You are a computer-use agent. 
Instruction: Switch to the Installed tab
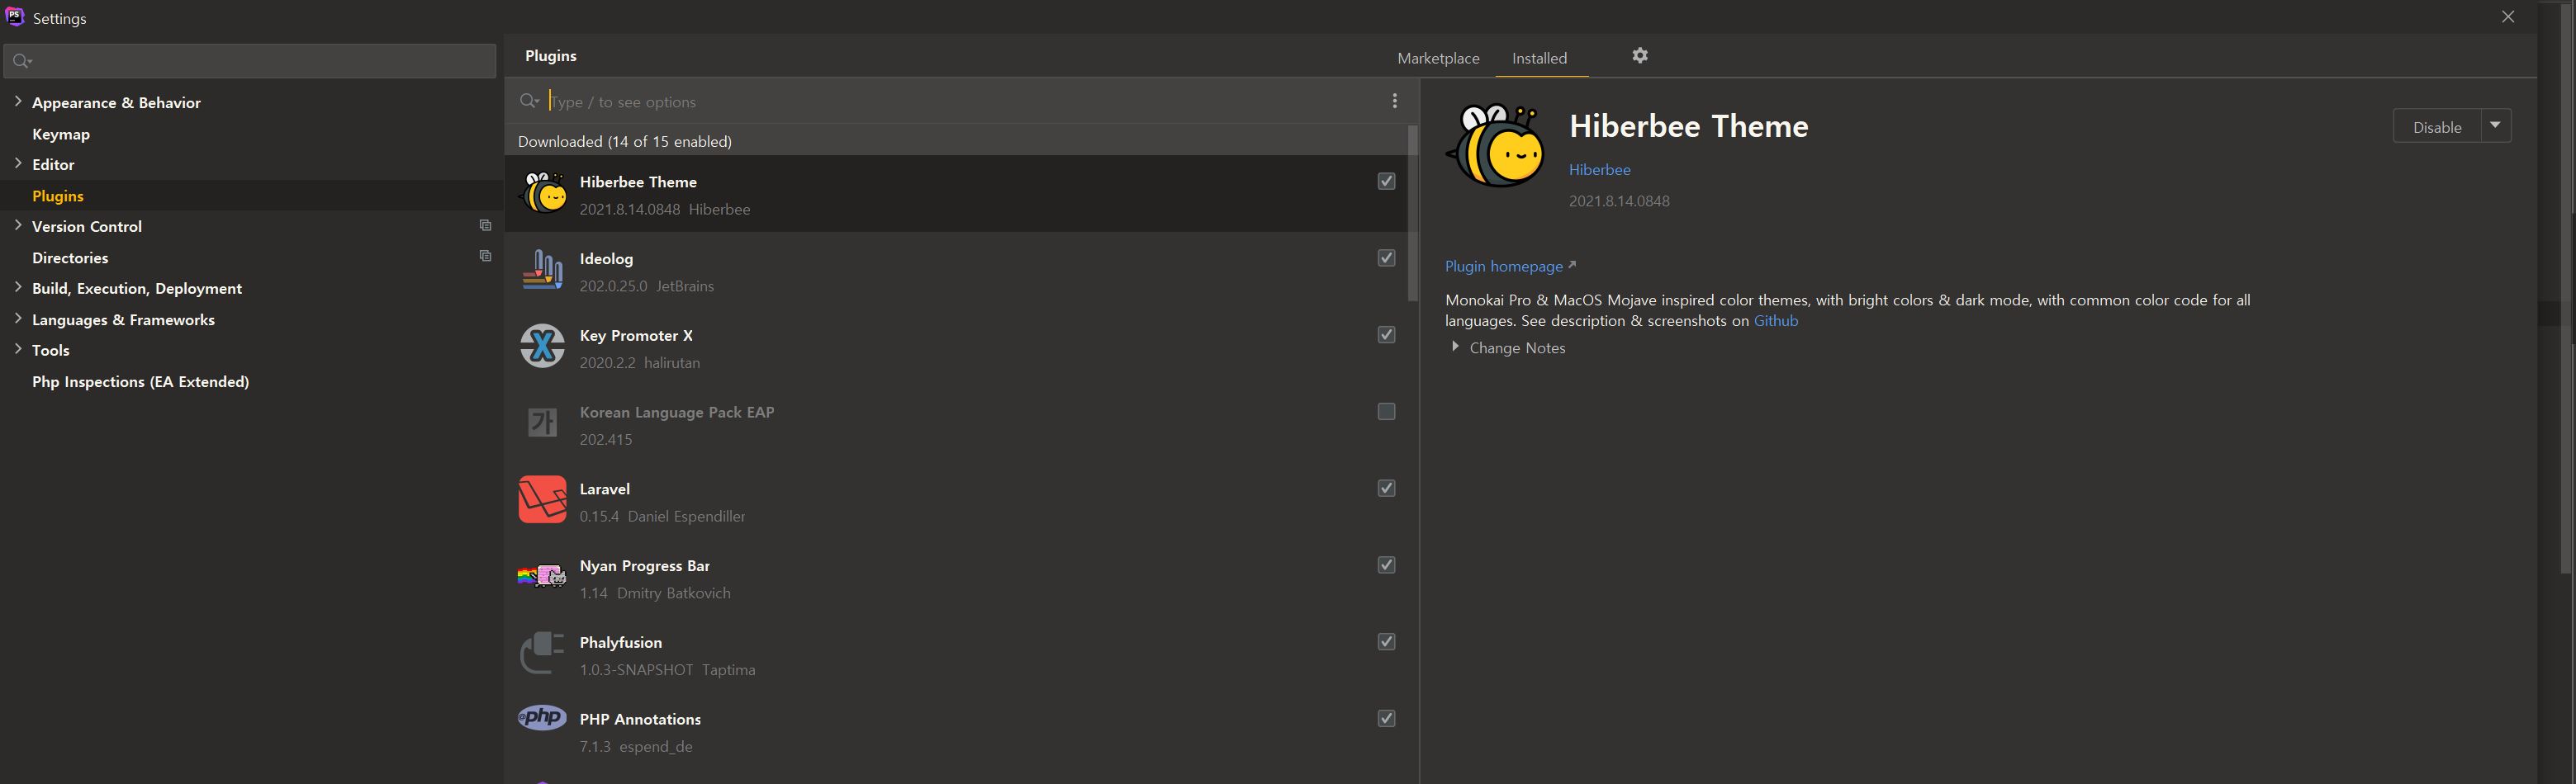[x=1539, y=58]
